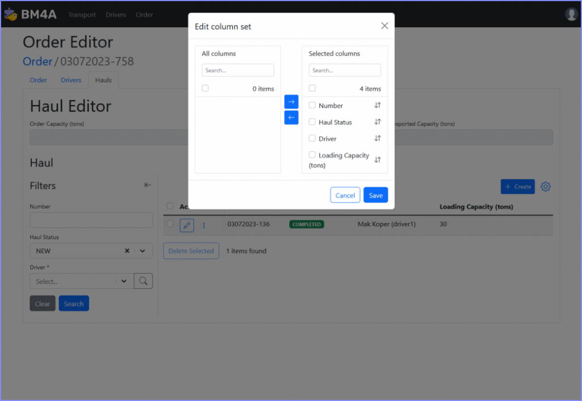
Task: Reorder the Number column with sort arrows
Action: (x=377, y=105)
